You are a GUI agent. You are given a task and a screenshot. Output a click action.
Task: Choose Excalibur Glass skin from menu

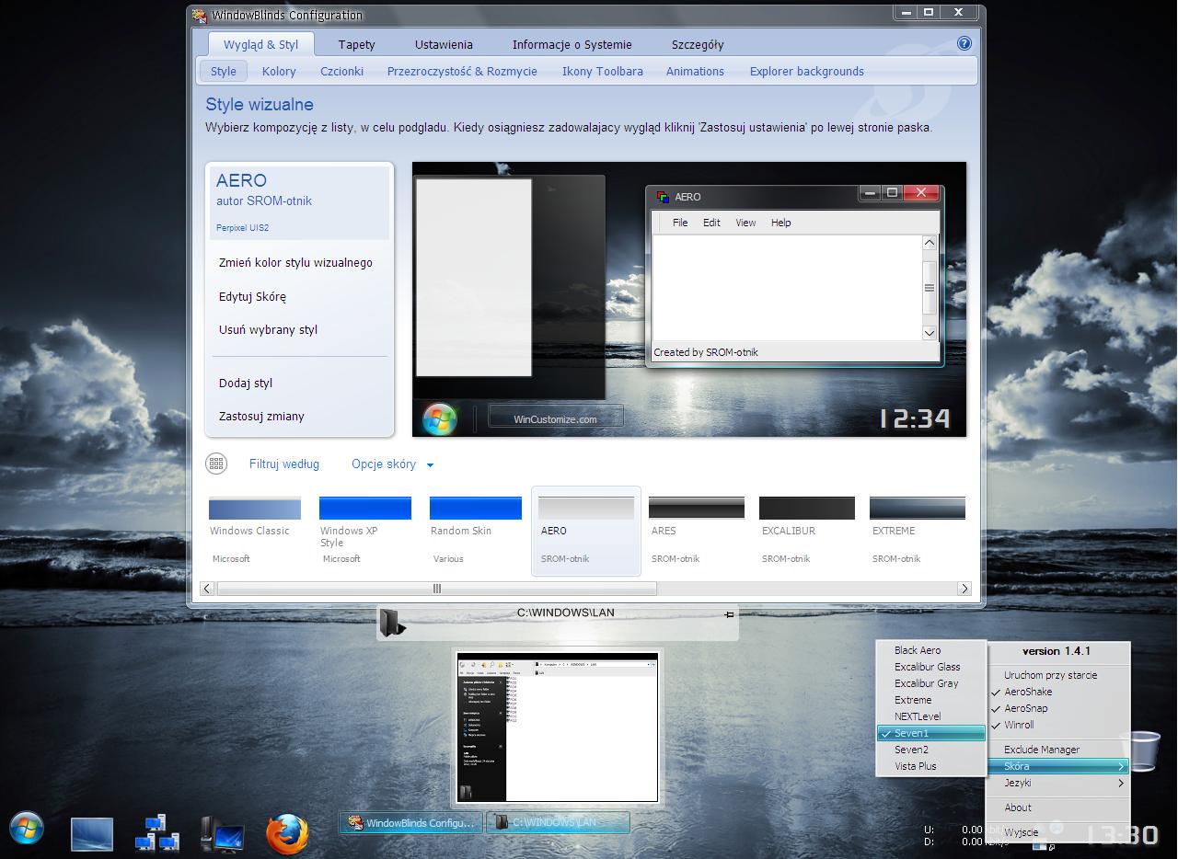pos(930,667)
